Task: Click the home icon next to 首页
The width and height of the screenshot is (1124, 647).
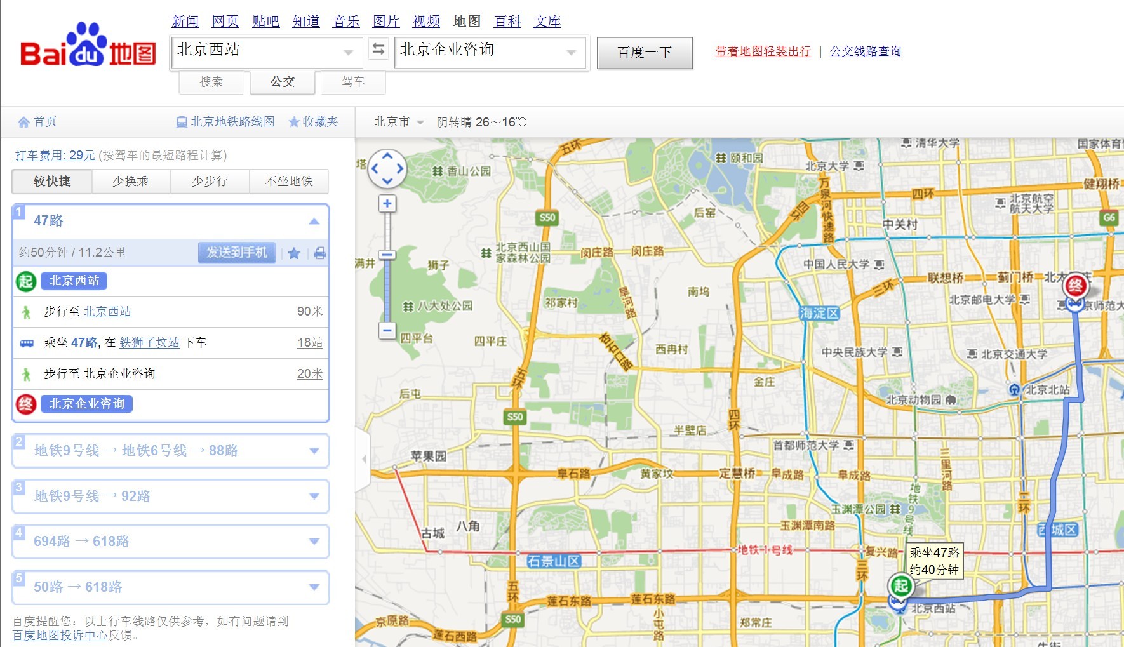Action: click(x=23, y=122)
